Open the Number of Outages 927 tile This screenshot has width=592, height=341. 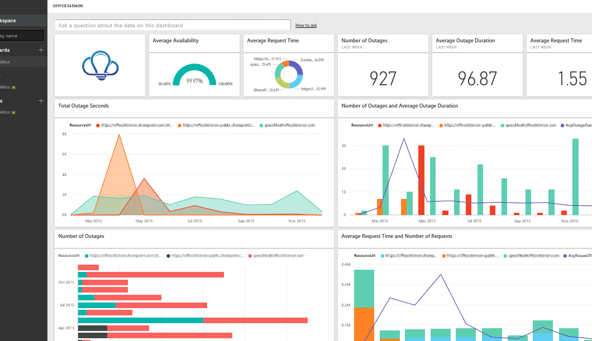tap(383, 66)
